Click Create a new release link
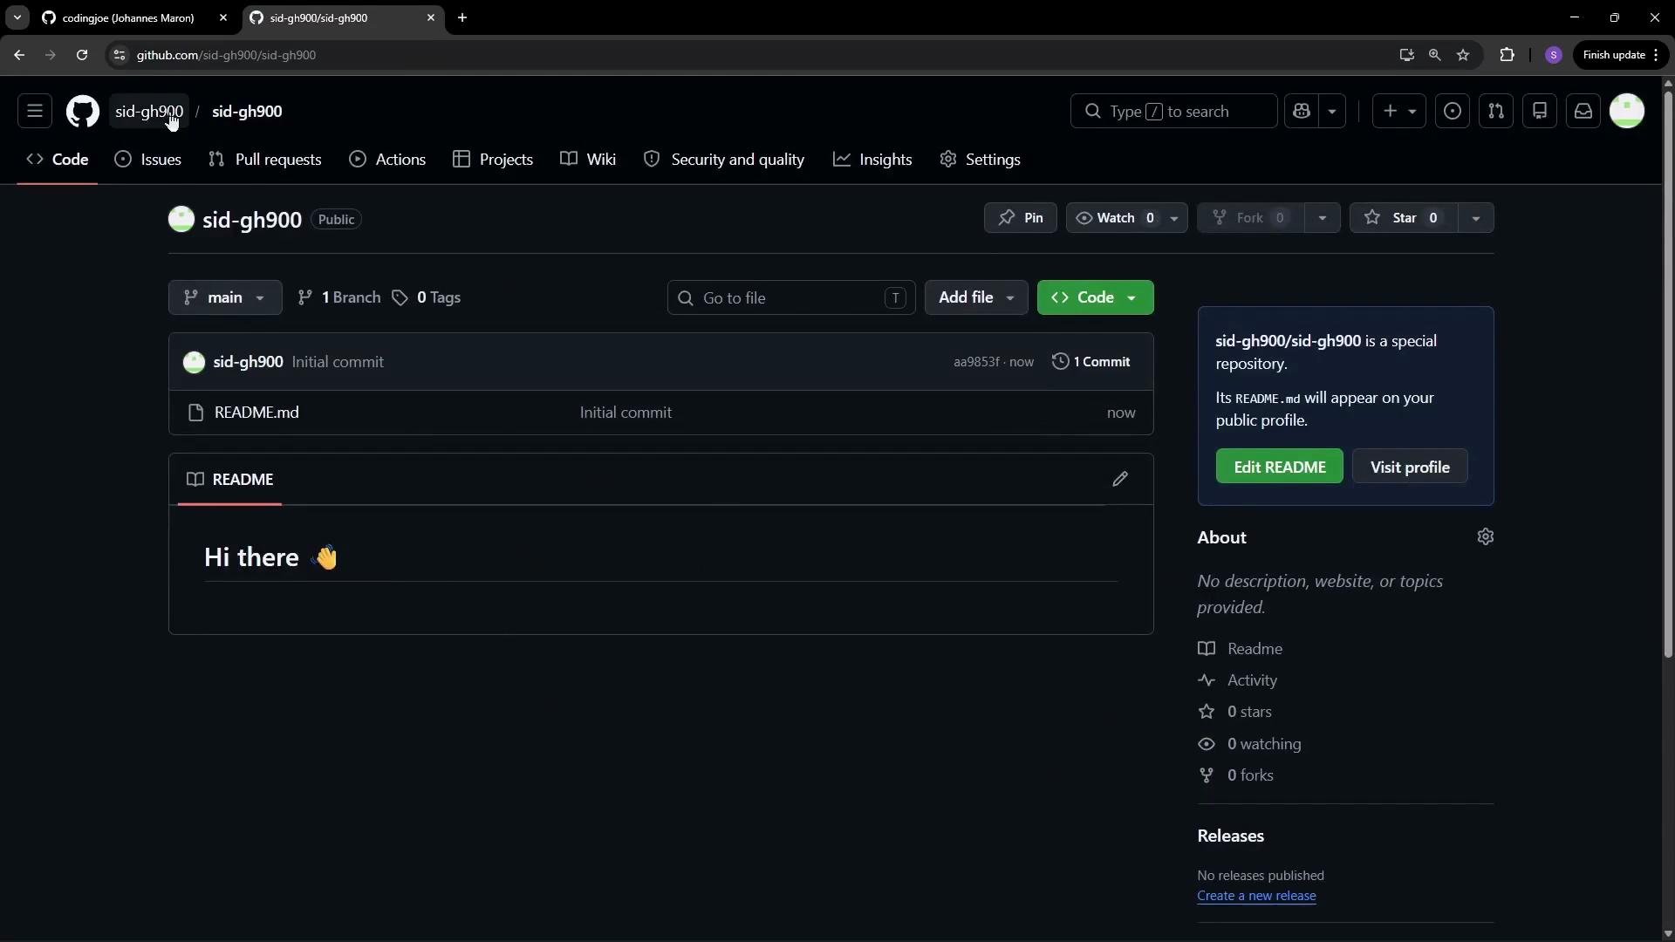This screenshot has height=942, width=1675. tap(1256, 896)
